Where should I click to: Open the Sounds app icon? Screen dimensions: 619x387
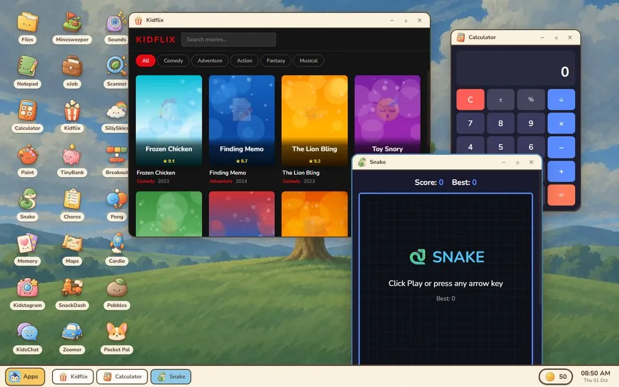(x=117, y=27)
